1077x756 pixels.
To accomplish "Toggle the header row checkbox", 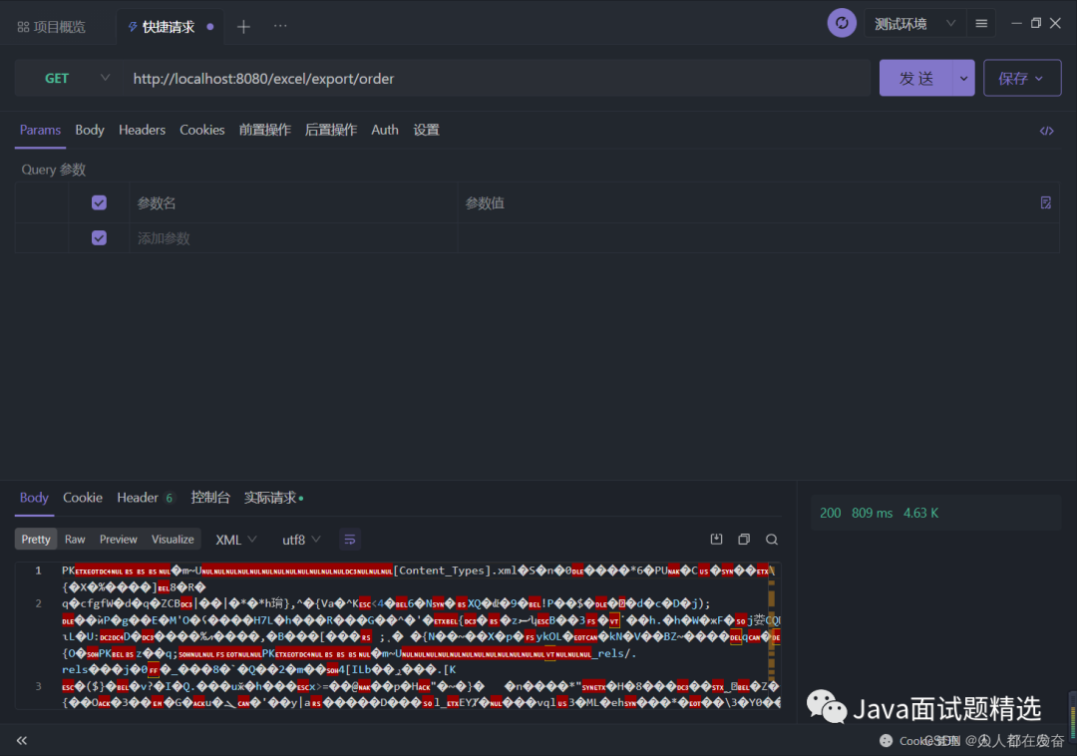I will [x=99, y=202].
